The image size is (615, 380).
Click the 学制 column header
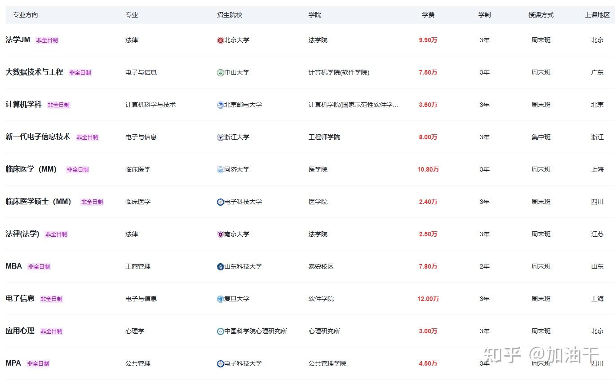(485, 15)
